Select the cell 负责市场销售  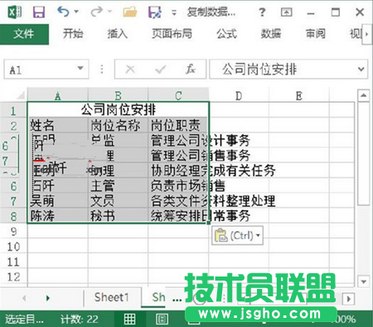coord(178,185)
